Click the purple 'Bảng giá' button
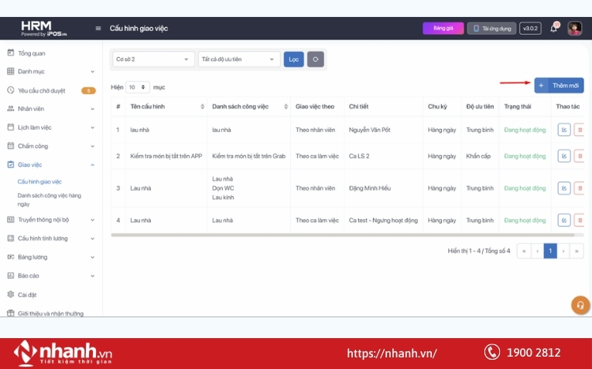The width and height of the screenshot is (592, 369). point(443,29)
